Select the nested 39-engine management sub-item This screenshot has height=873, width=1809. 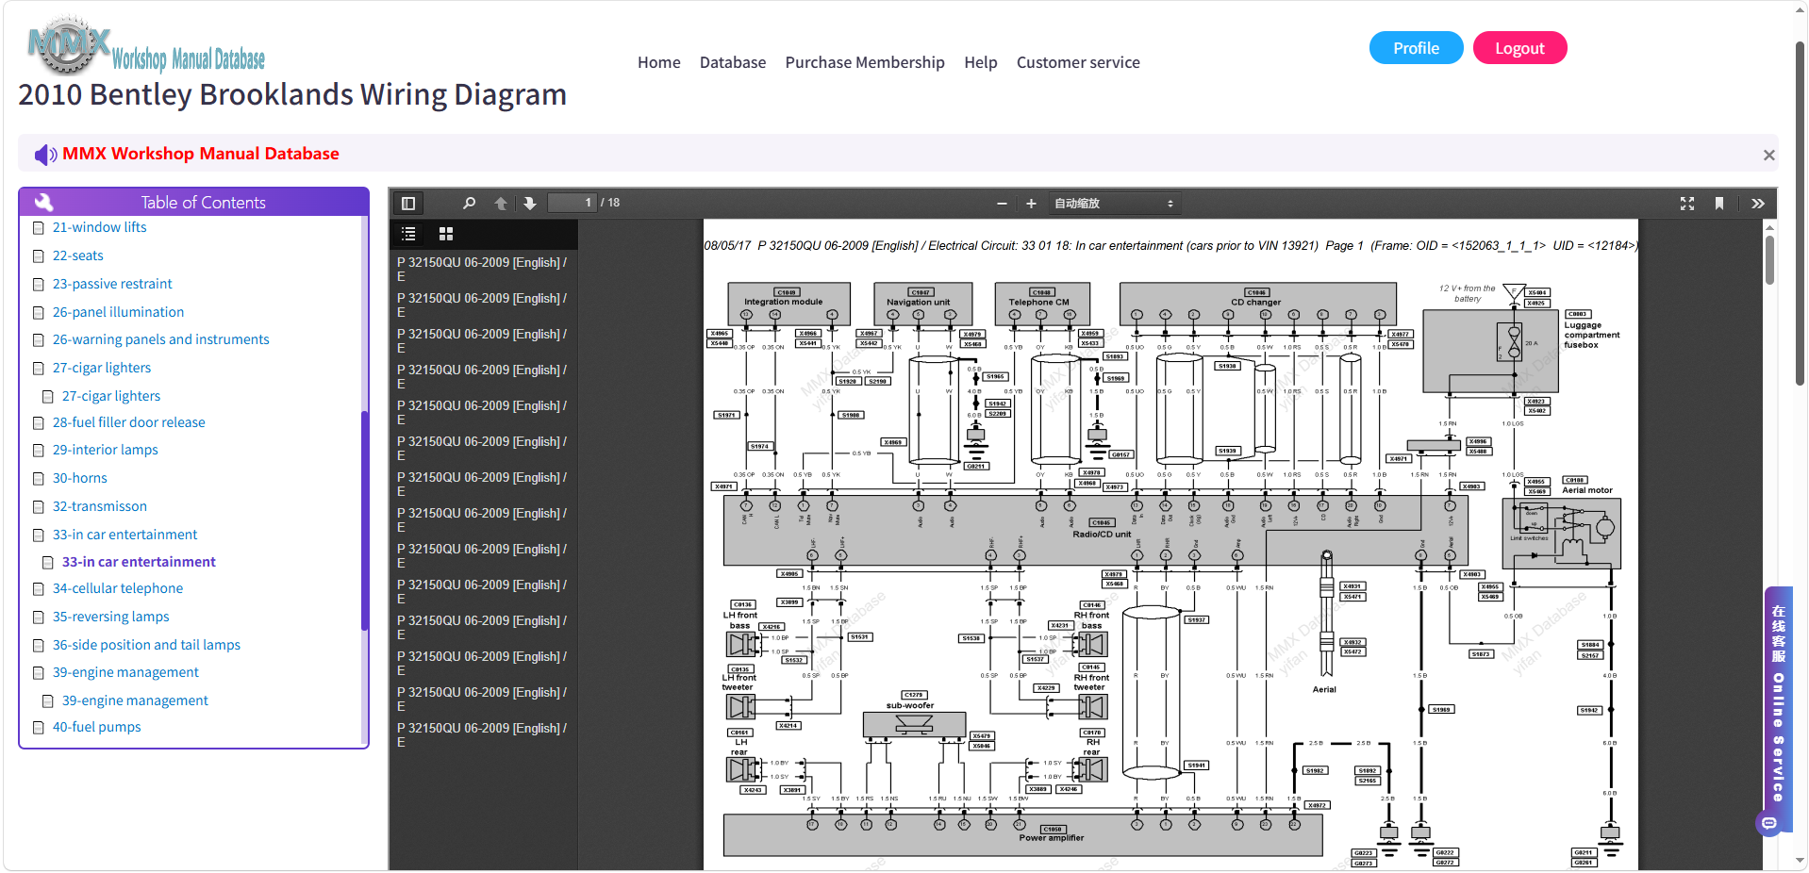click(x=135, y=700)
